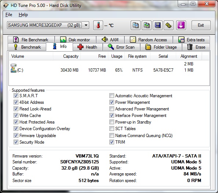
Task: Toggle the S.M.A.R.T checkbox
Action: pos(16,95)
